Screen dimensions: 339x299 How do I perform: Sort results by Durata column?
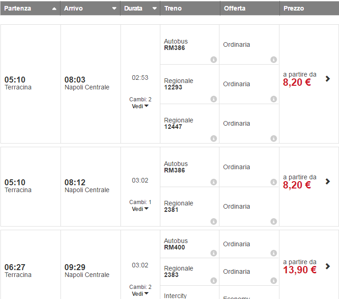[x=140, y=8]
